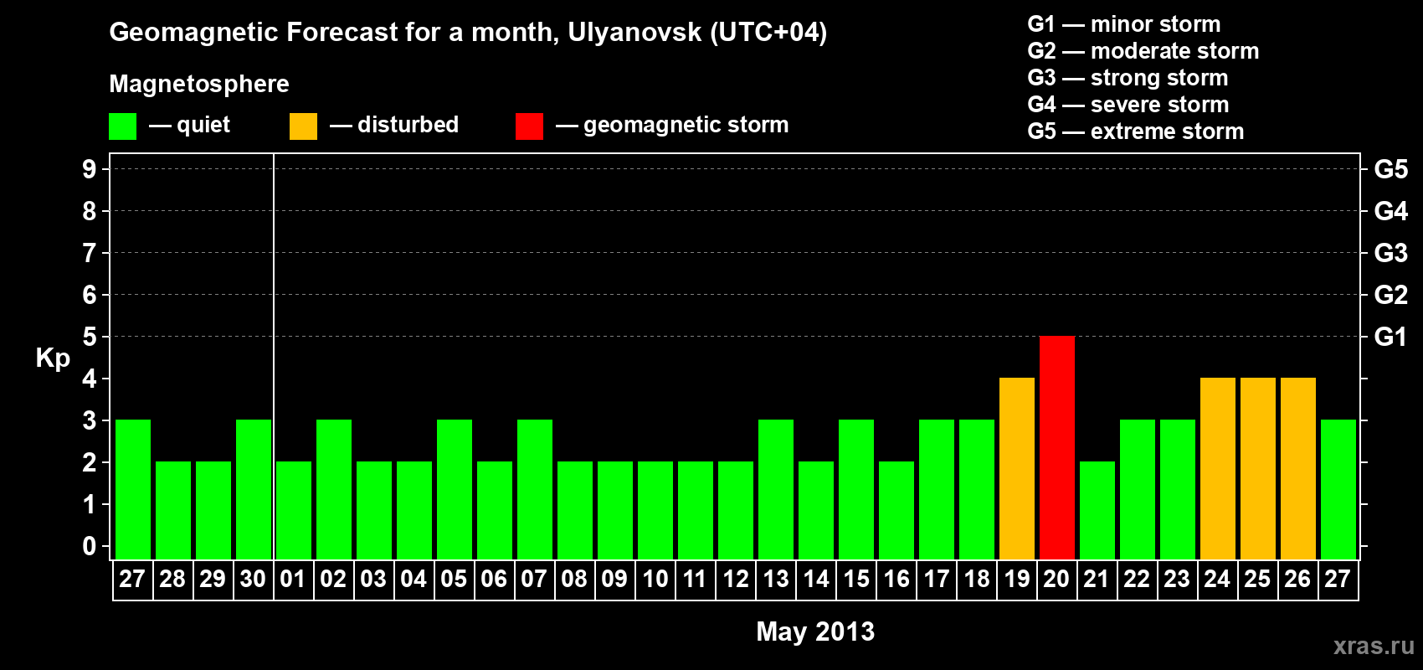Click 'G4 — severe storm' legend entry

tap(1128, 105)
